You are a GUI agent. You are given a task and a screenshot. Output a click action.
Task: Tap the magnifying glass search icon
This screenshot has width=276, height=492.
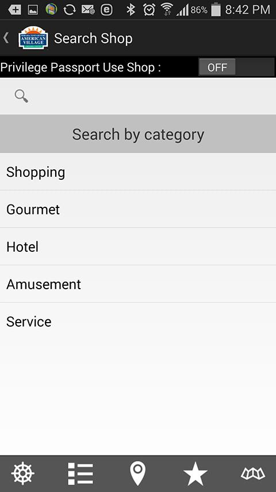[21, 96]
